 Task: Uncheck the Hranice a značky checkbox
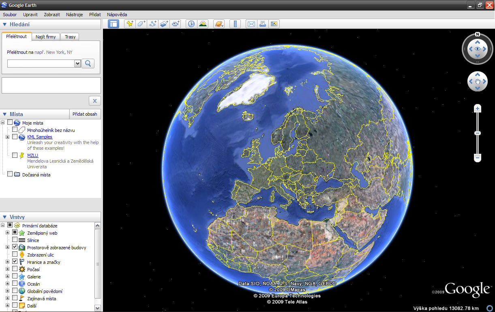click(15, 262)
